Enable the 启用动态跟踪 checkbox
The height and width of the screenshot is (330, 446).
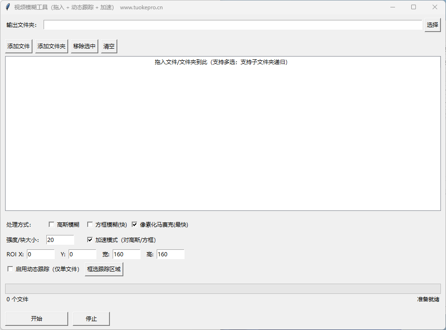click(10, 269)
